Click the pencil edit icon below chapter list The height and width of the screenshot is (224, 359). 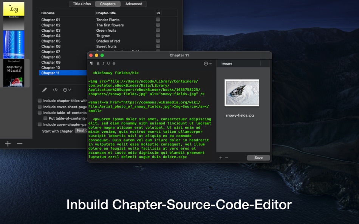point(45,90)
